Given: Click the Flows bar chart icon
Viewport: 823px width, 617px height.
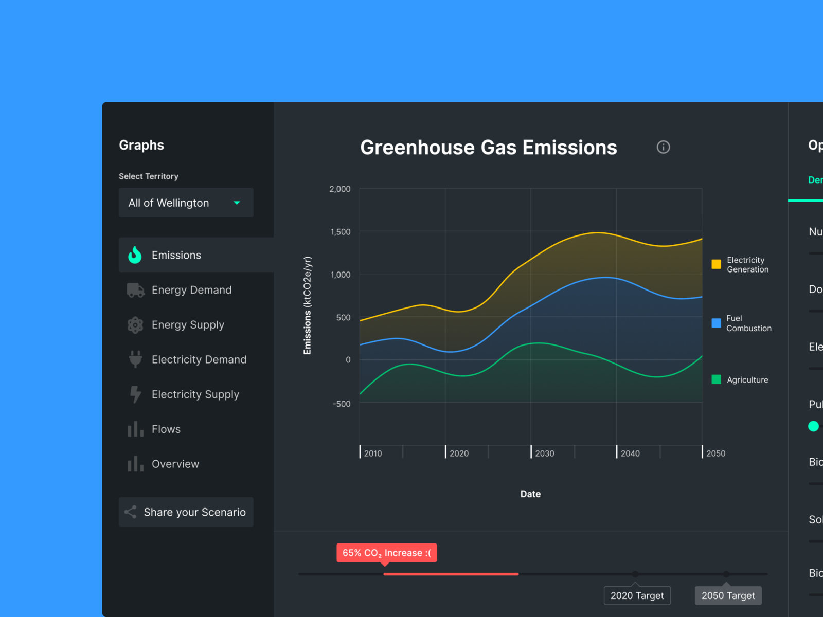Looking at the screenshot, I should [135, 429].
